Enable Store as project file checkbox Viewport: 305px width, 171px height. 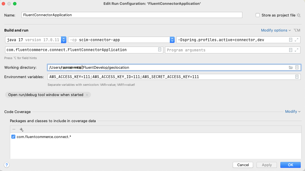(258, 15)
